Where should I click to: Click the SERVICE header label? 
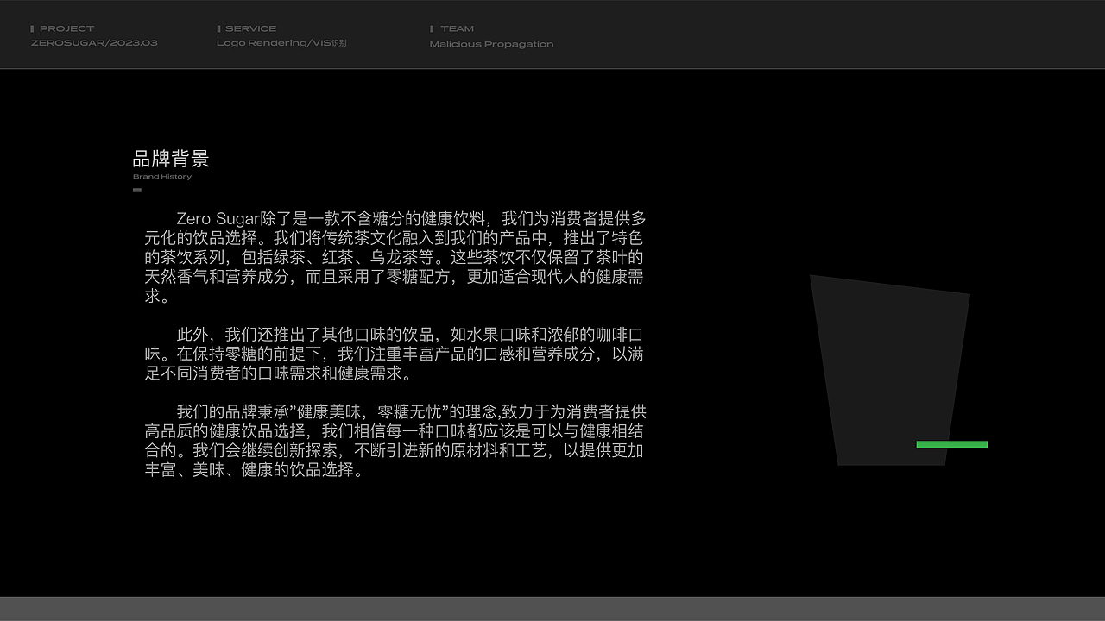[250, 28]
